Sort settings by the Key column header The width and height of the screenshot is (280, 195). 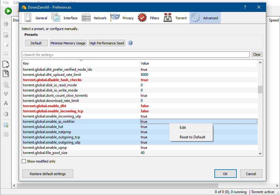point(81,63)
